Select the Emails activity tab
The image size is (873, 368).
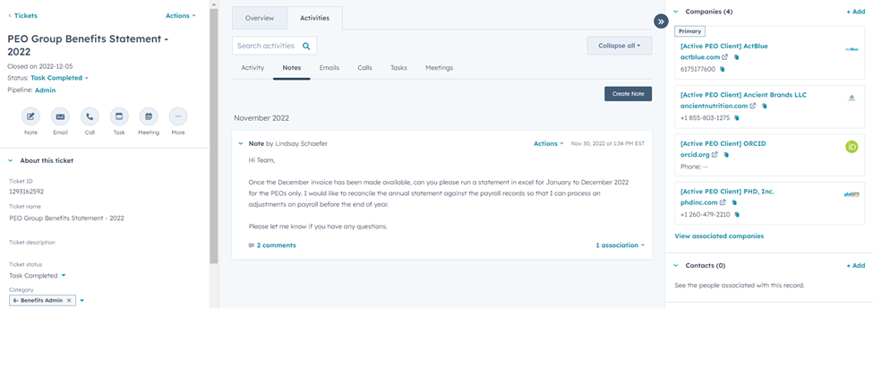click(x=329, y=68)
